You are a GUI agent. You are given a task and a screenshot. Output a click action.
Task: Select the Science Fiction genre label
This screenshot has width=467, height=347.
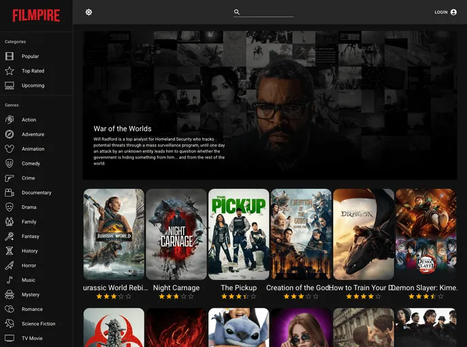(x=39, y=323)
